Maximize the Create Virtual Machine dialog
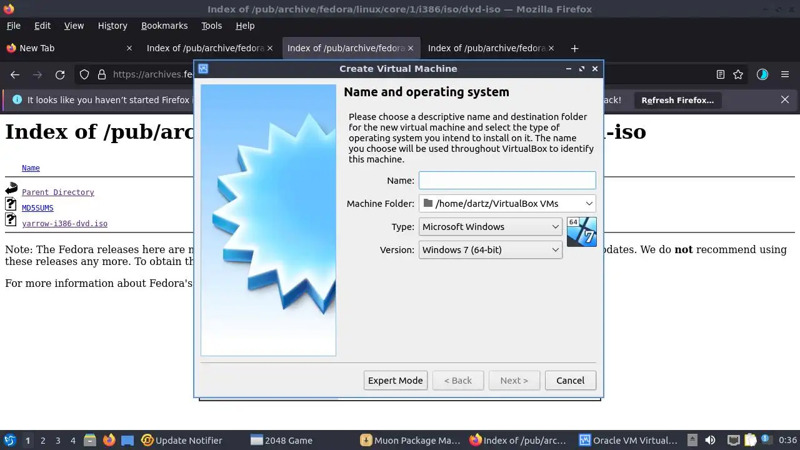This screenshot has width=800, height=450. (x=582, y=69)
